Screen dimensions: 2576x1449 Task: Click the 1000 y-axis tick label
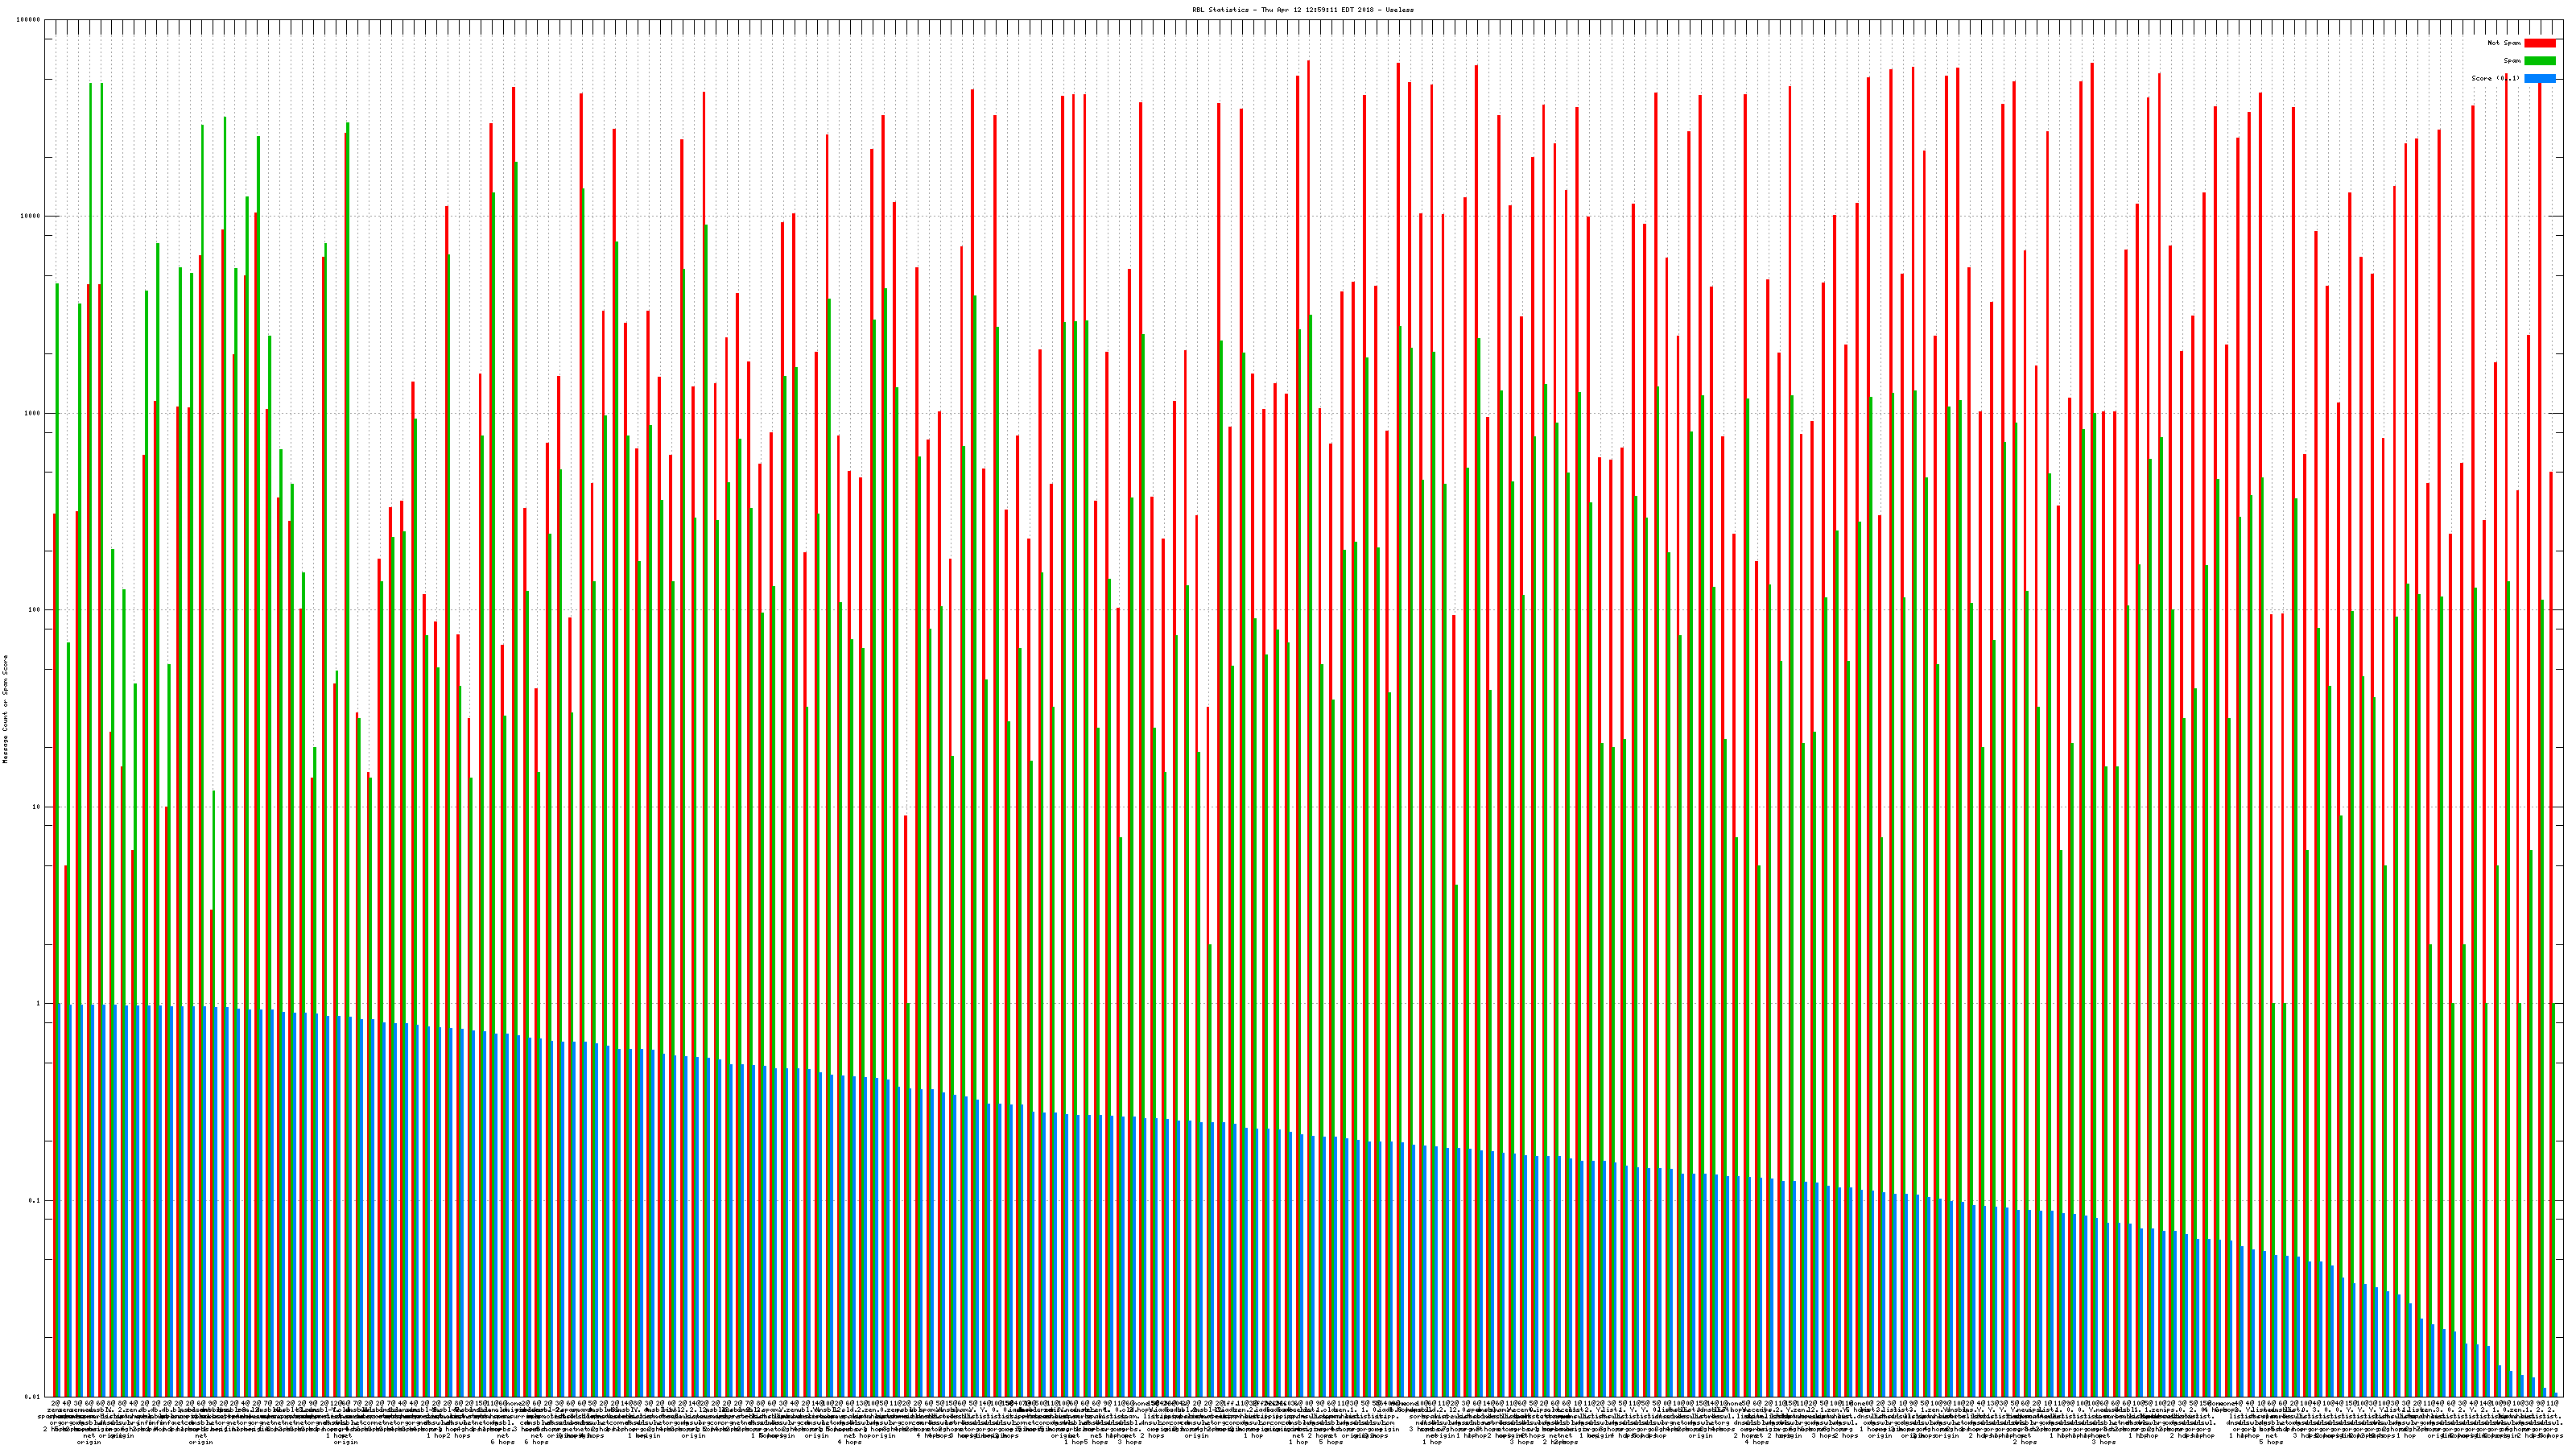[33, 413]
